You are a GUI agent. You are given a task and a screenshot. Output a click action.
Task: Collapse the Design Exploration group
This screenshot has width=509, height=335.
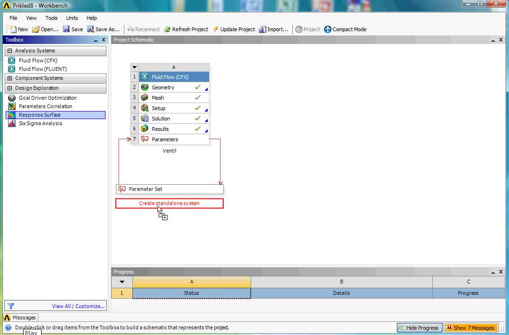pos(10,88)
